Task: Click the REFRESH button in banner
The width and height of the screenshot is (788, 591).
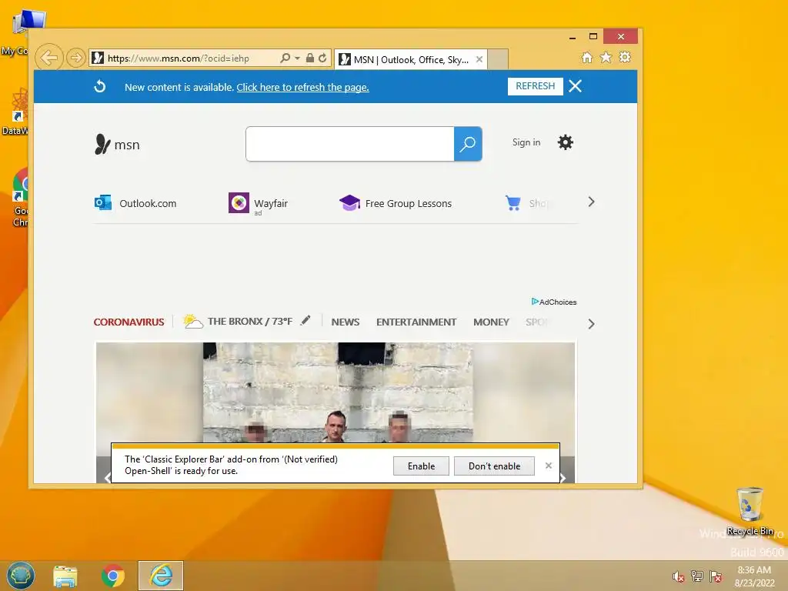Action: pos(536,86)
